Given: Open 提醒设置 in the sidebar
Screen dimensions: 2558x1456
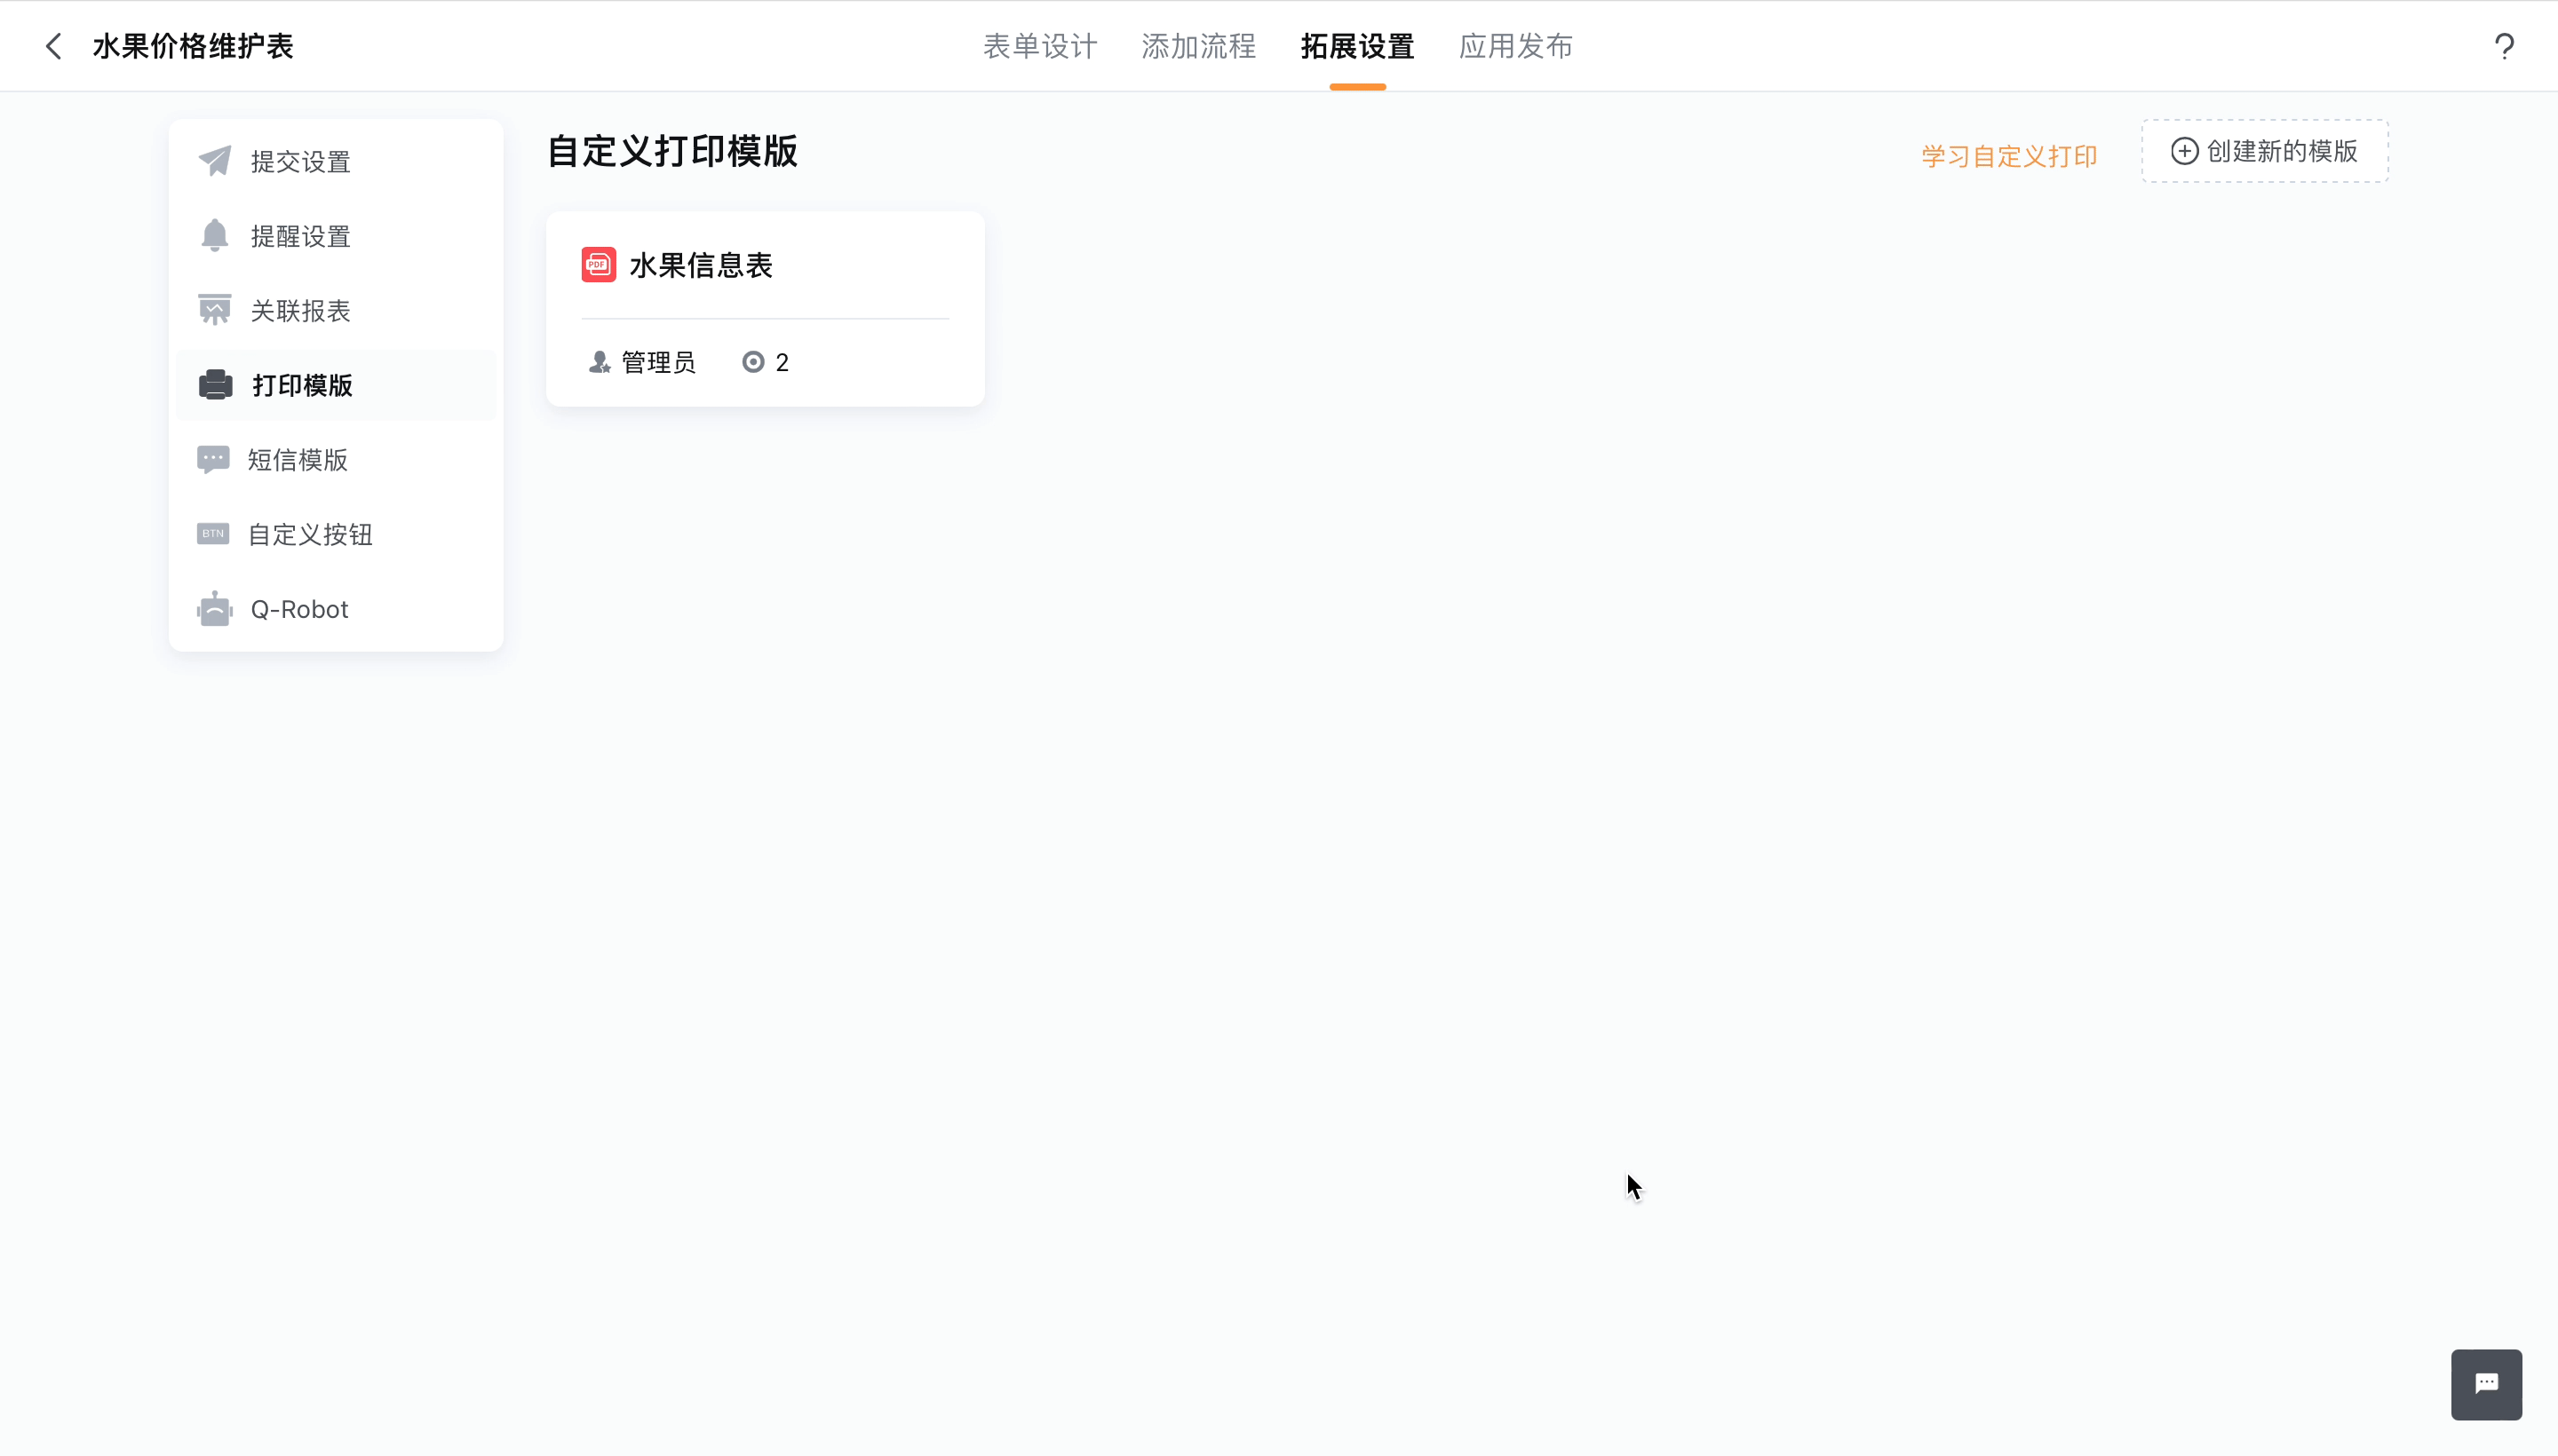Looking at the screenshot, I should 336,236.
